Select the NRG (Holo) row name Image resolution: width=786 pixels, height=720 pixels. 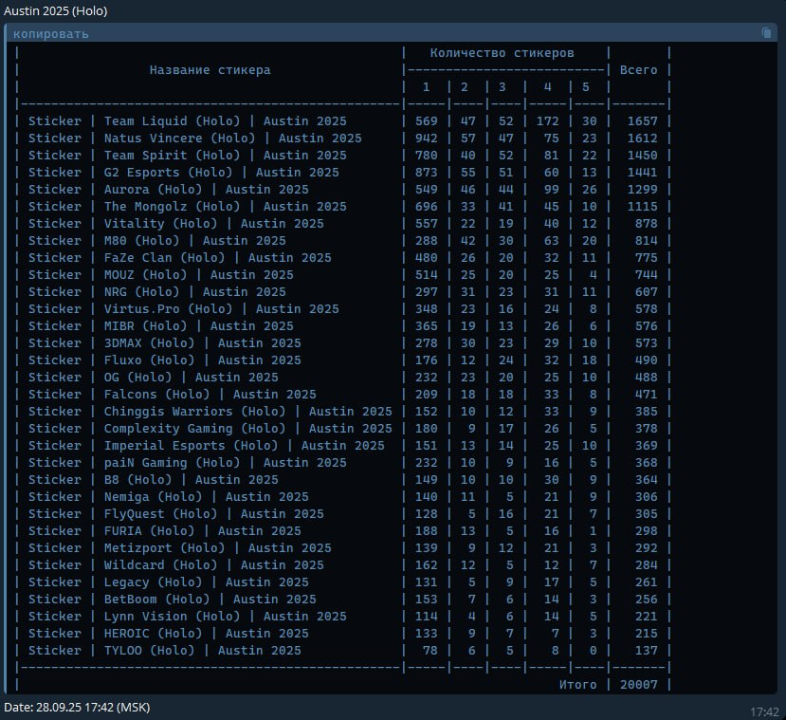point(156,291)
